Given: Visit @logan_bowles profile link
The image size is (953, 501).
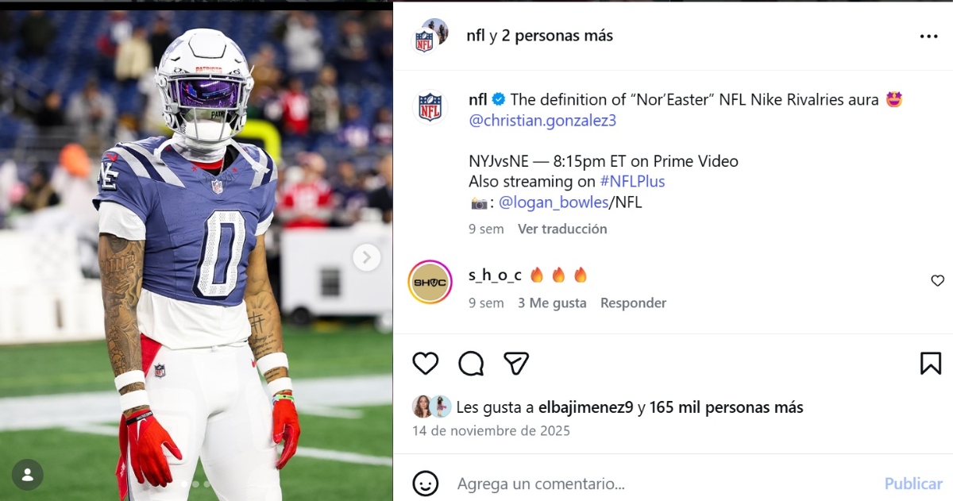Looking at the screenshot, I should (x=553, y=202).
